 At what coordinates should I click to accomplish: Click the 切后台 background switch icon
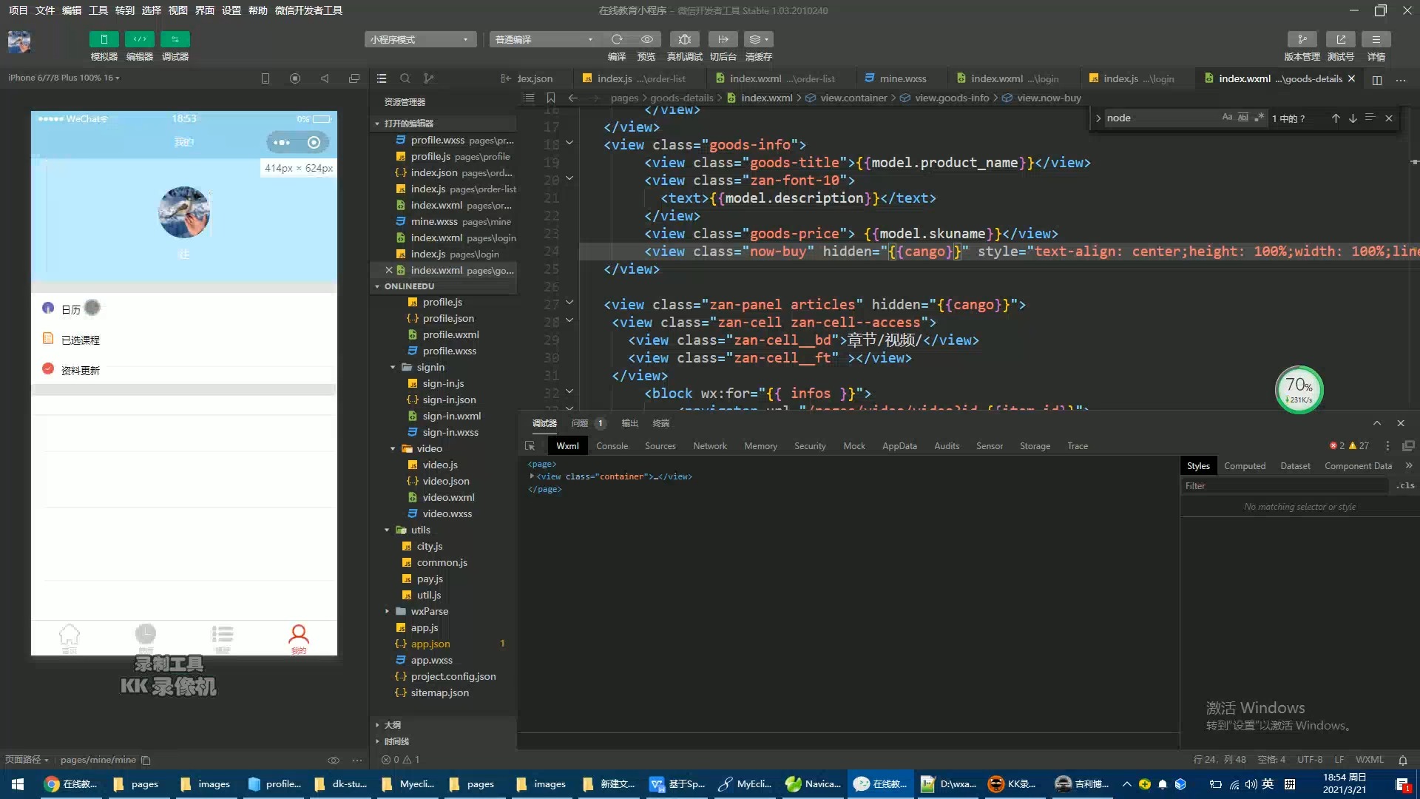pyautogui.click(x=723, y=39)
